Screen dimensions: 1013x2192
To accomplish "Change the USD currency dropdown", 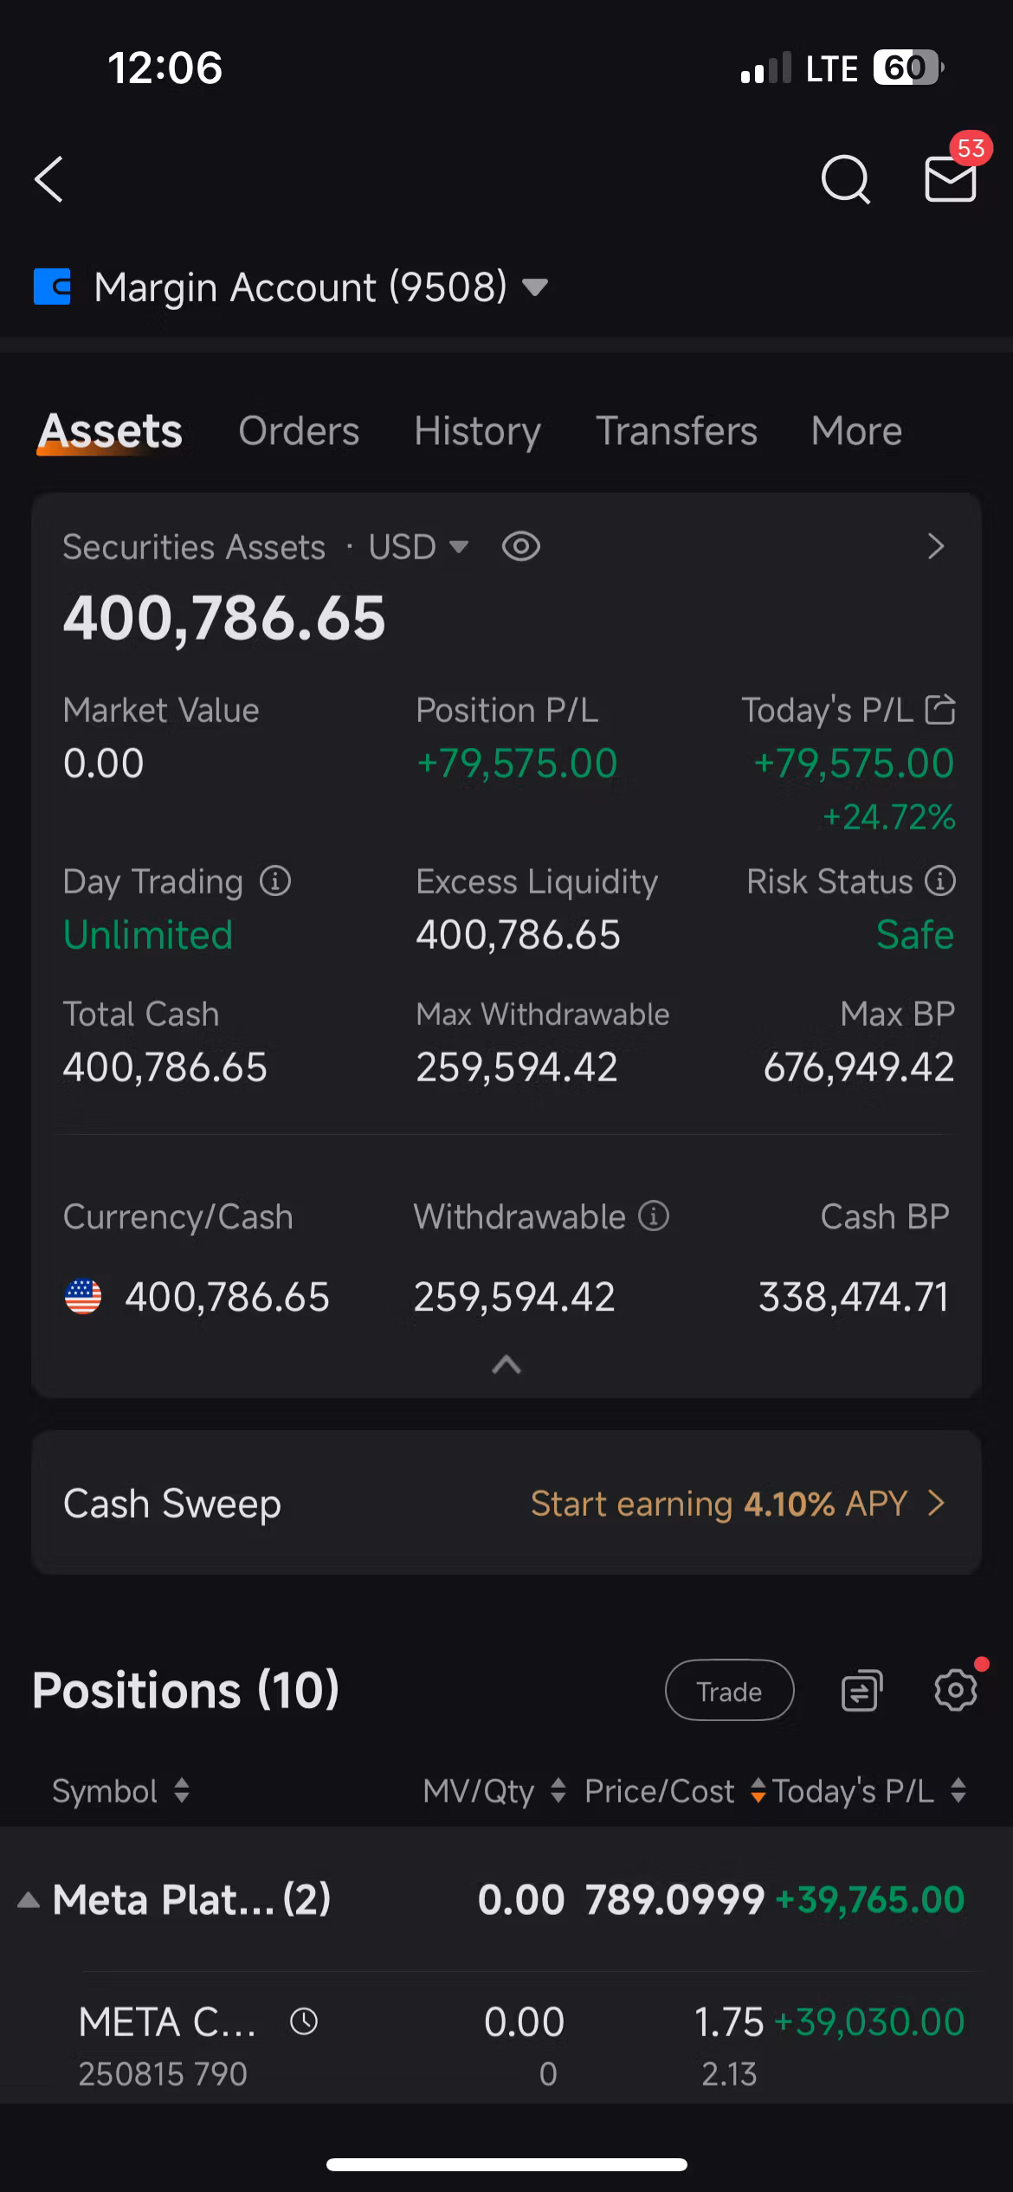I will click(x=418, y=546).
